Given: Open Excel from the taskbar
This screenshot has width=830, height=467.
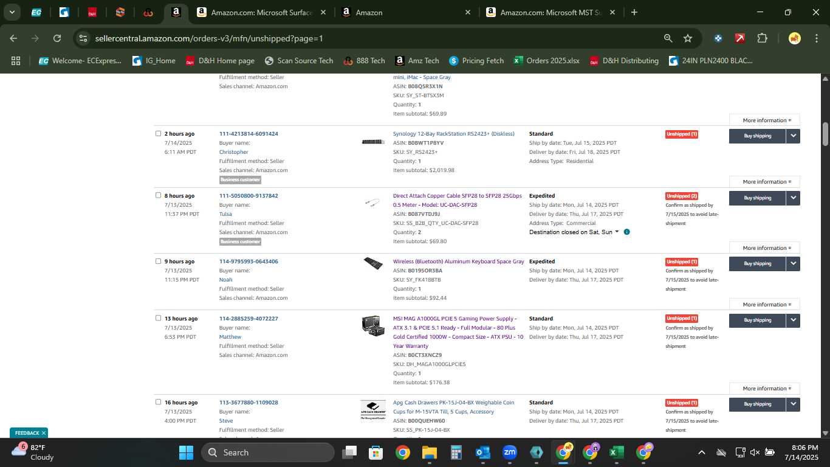Looking at the screenshot, I should tap(617, 452).
